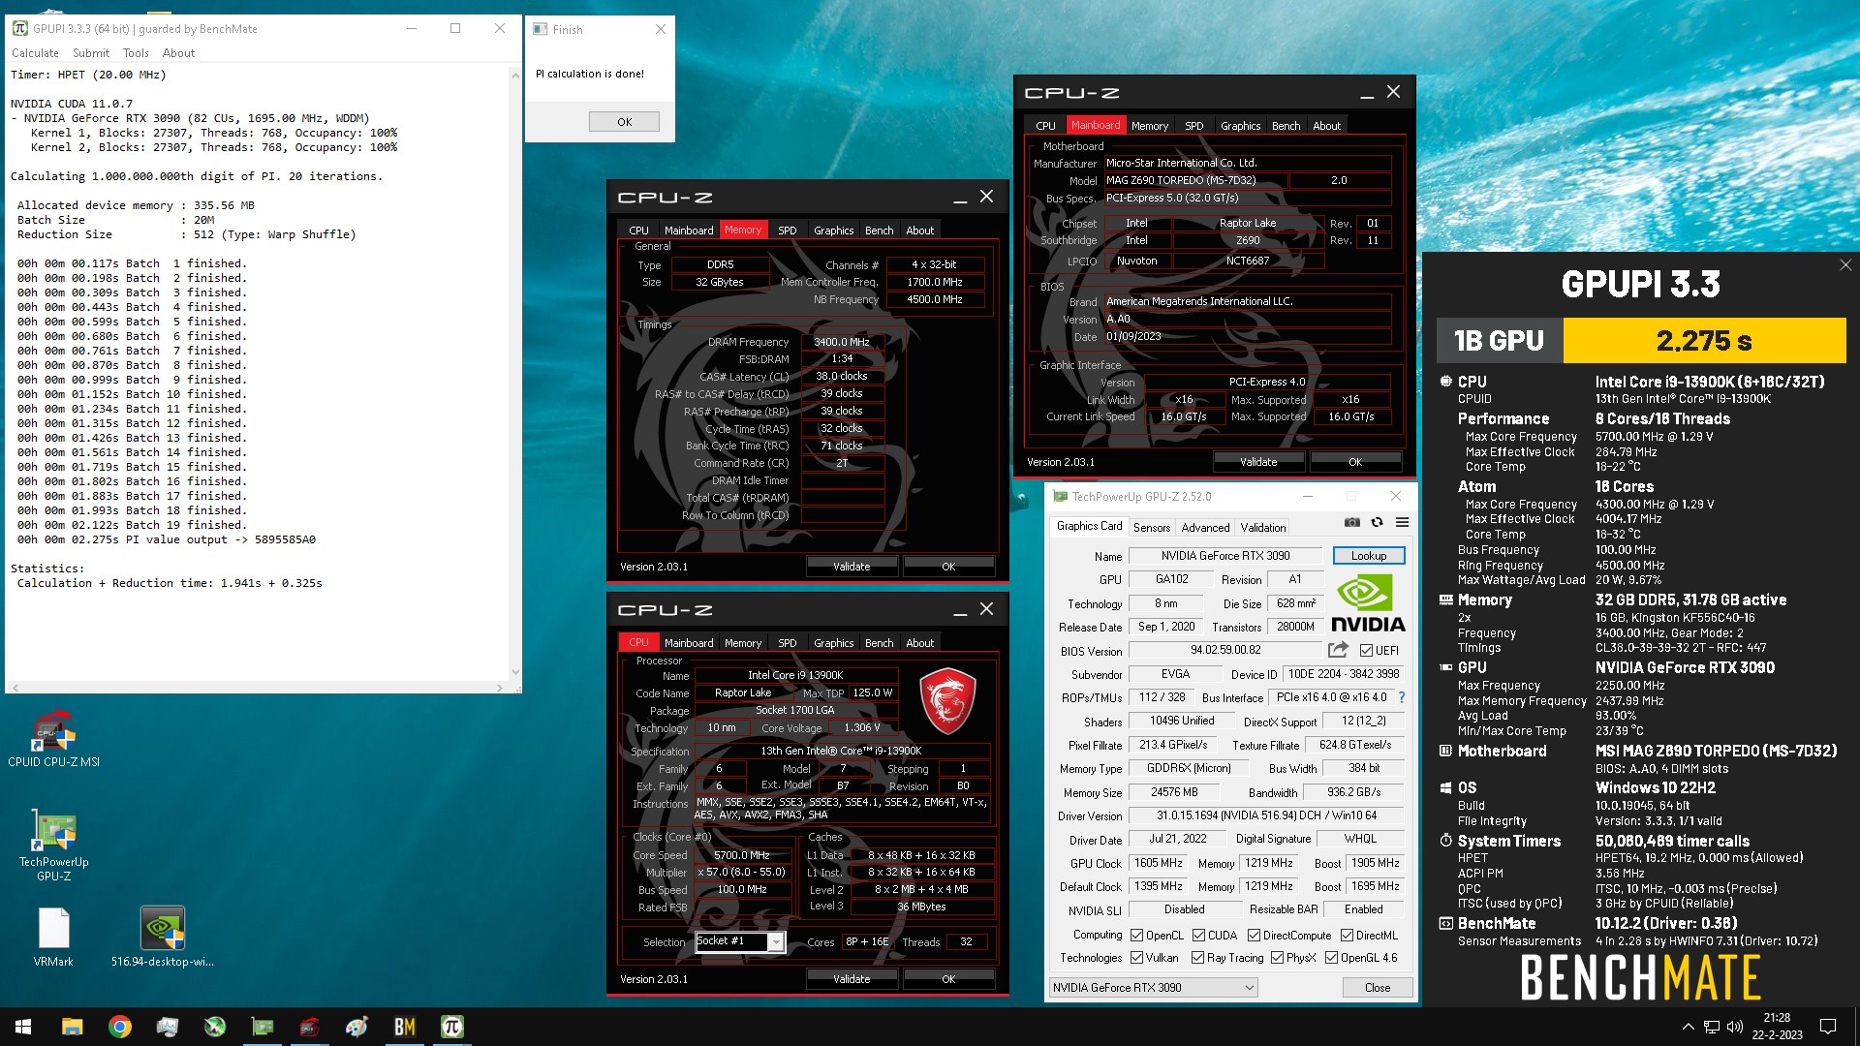Click the volume speaker tray icon
1860x1046 pixels.
pyautogui.click(x=1734, y=1027)
